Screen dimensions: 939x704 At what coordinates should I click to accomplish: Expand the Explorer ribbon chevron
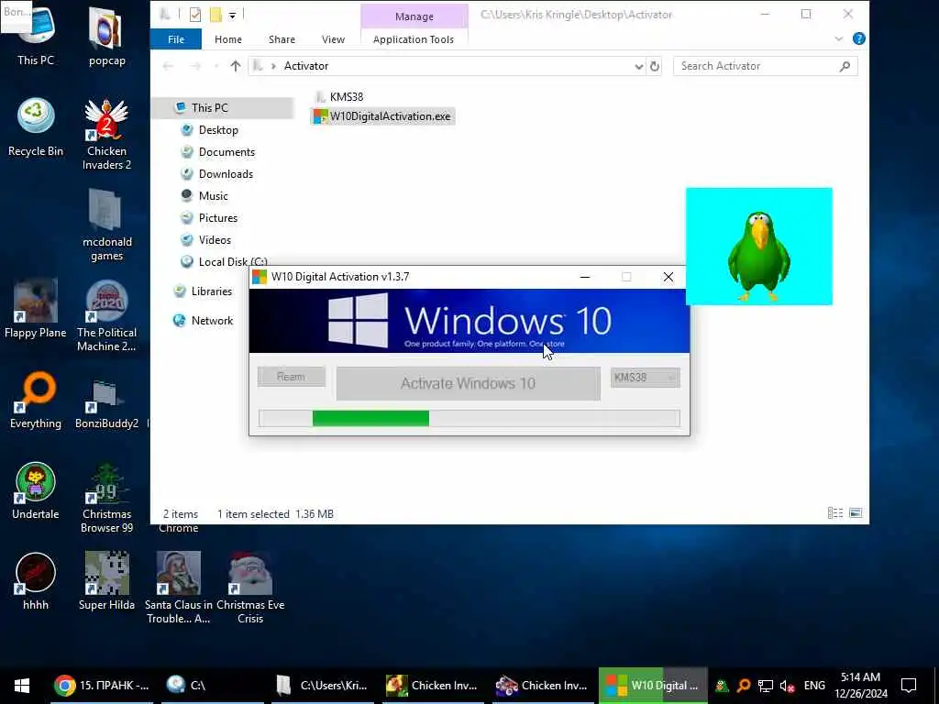[x=838, y=38]
